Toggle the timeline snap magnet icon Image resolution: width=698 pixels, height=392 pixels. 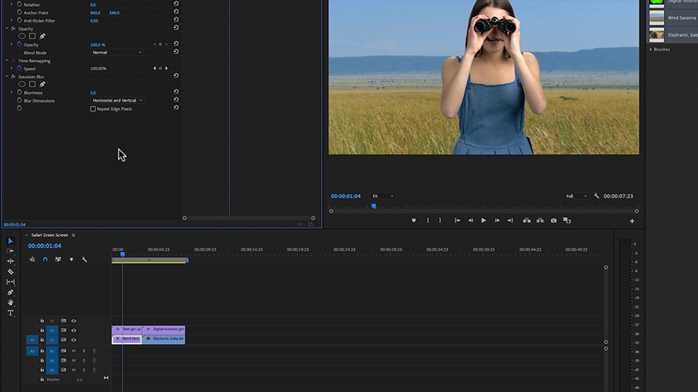pyautogui.click(x=45, y=260)
